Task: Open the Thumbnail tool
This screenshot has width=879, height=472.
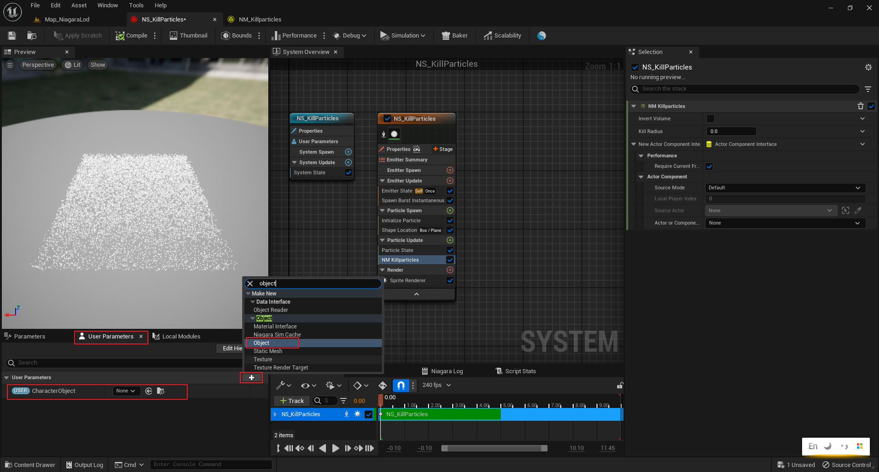Action: click(x=188, y=36)
